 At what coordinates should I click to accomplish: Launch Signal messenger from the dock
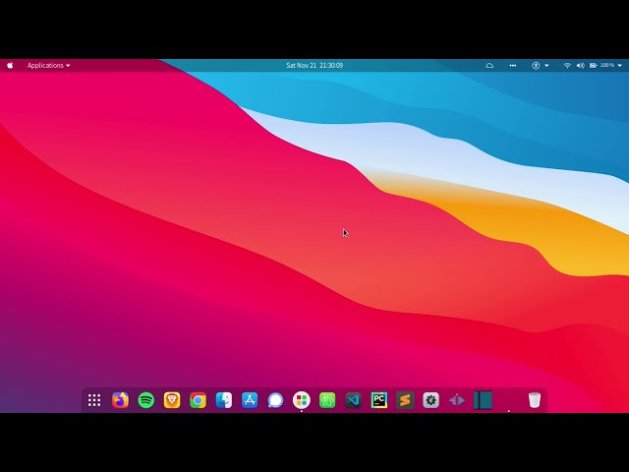point(275,400)
